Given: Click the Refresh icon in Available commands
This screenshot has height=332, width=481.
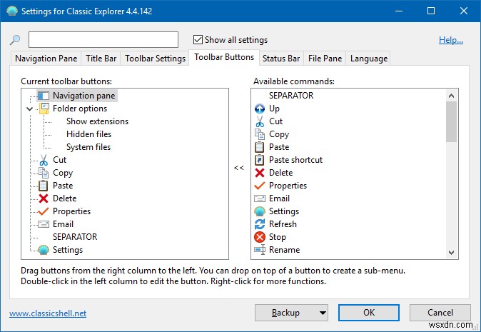Looking at the screenshot, I should [x=260, y=224].
